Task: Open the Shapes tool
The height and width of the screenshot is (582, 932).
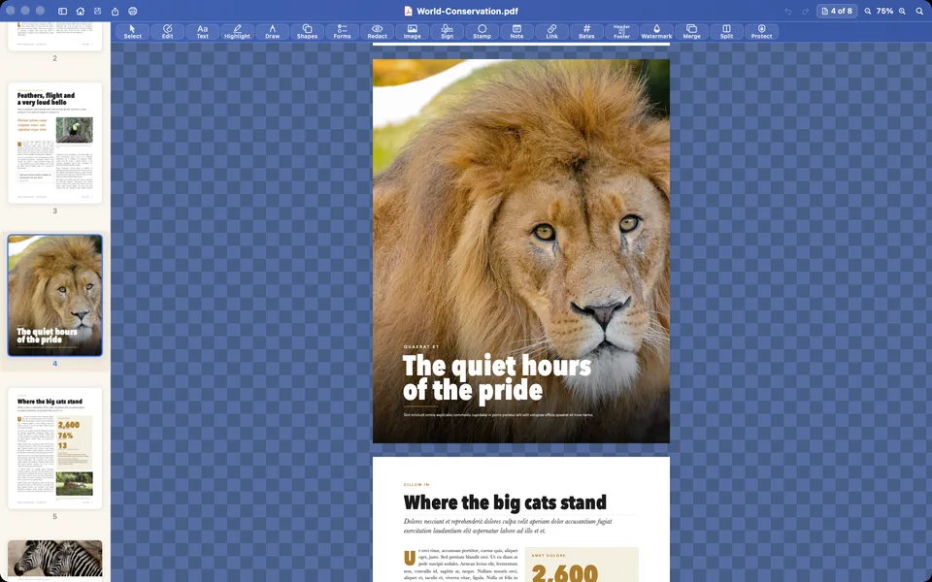Action: 308,32
